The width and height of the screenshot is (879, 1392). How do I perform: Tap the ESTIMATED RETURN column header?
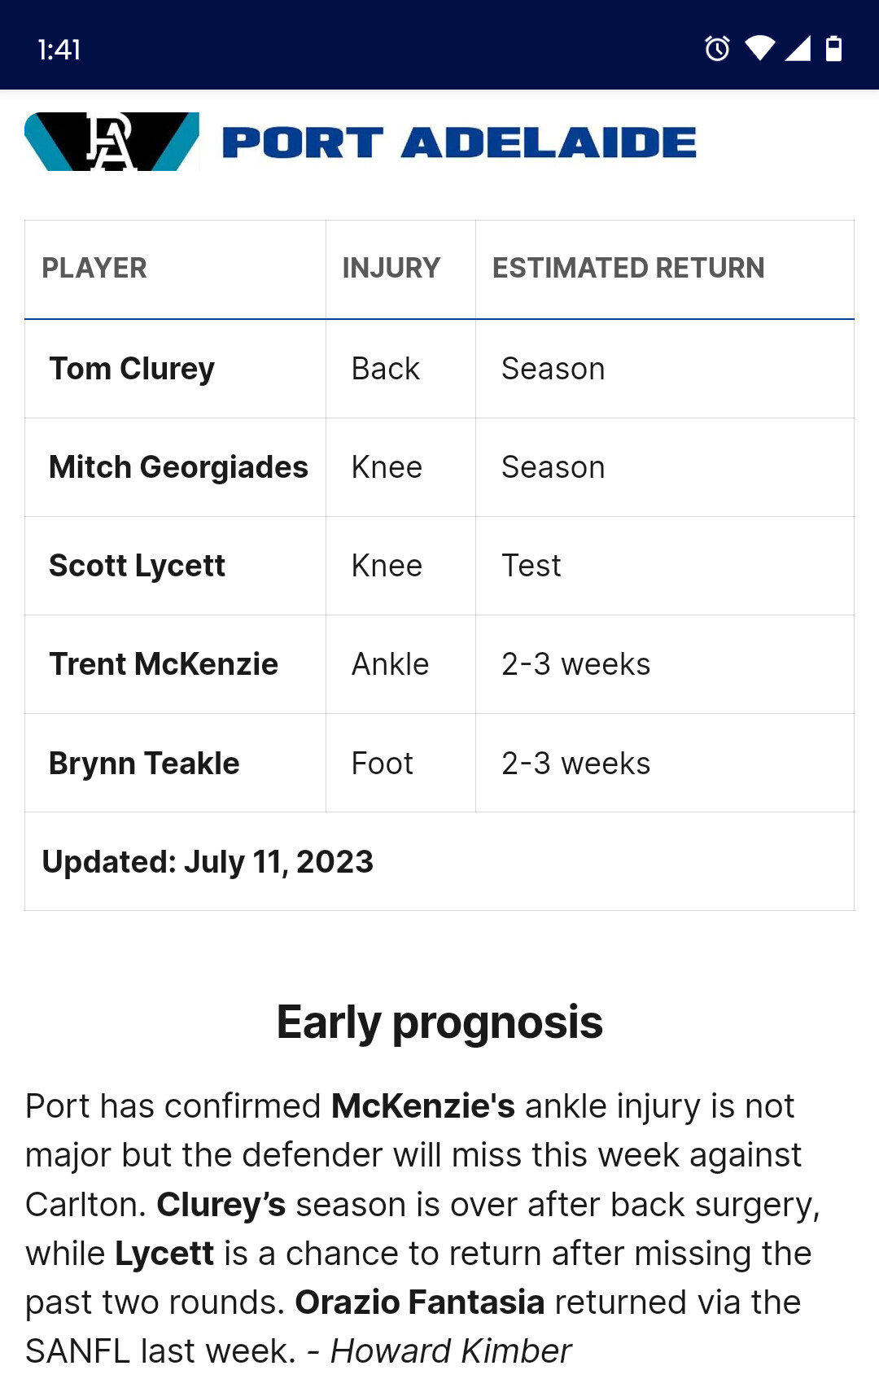tap(628, 268)
